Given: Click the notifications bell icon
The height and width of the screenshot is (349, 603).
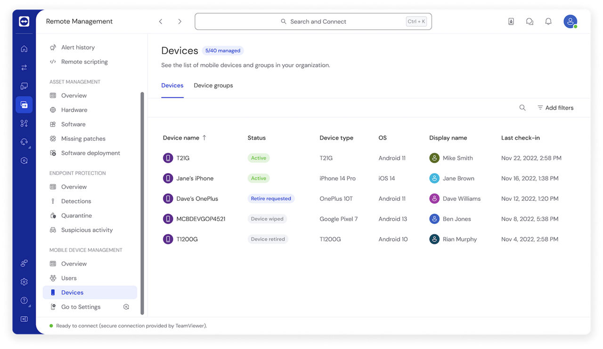Looking at the screenshot, I should [x=548, y=21].
